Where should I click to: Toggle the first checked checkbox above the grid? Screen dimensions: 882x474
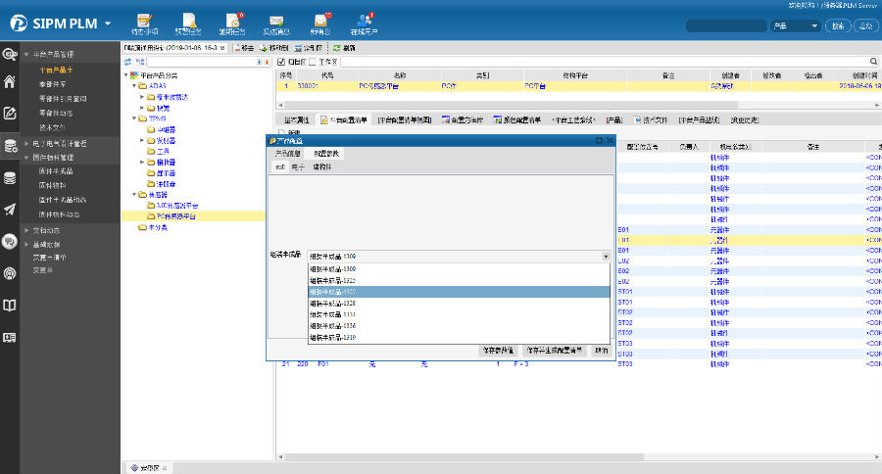pyautogui.click(x=281, y=61)
